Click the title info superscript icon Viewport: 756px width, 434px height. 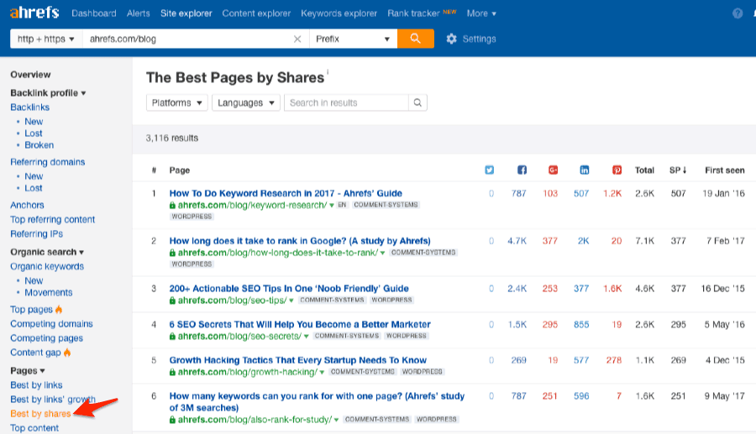click(328, 71)
